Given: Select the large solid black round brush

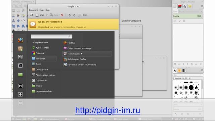Looking at the screenshot, I should coord(191,87).
